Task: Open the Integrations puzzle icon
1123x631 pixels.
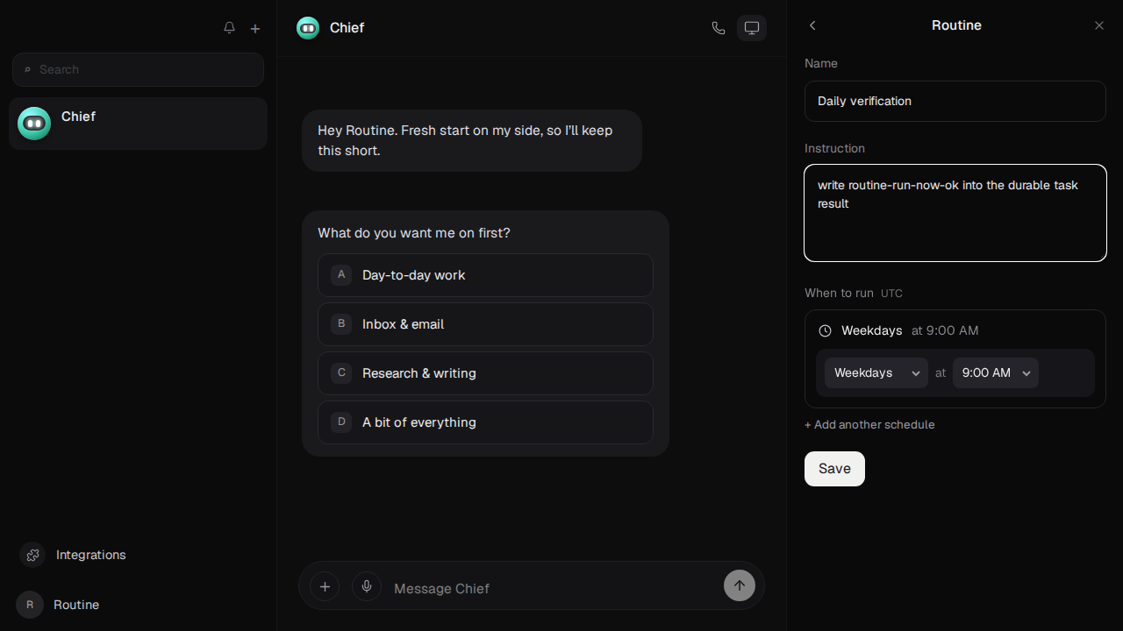Action: (32, 555)
